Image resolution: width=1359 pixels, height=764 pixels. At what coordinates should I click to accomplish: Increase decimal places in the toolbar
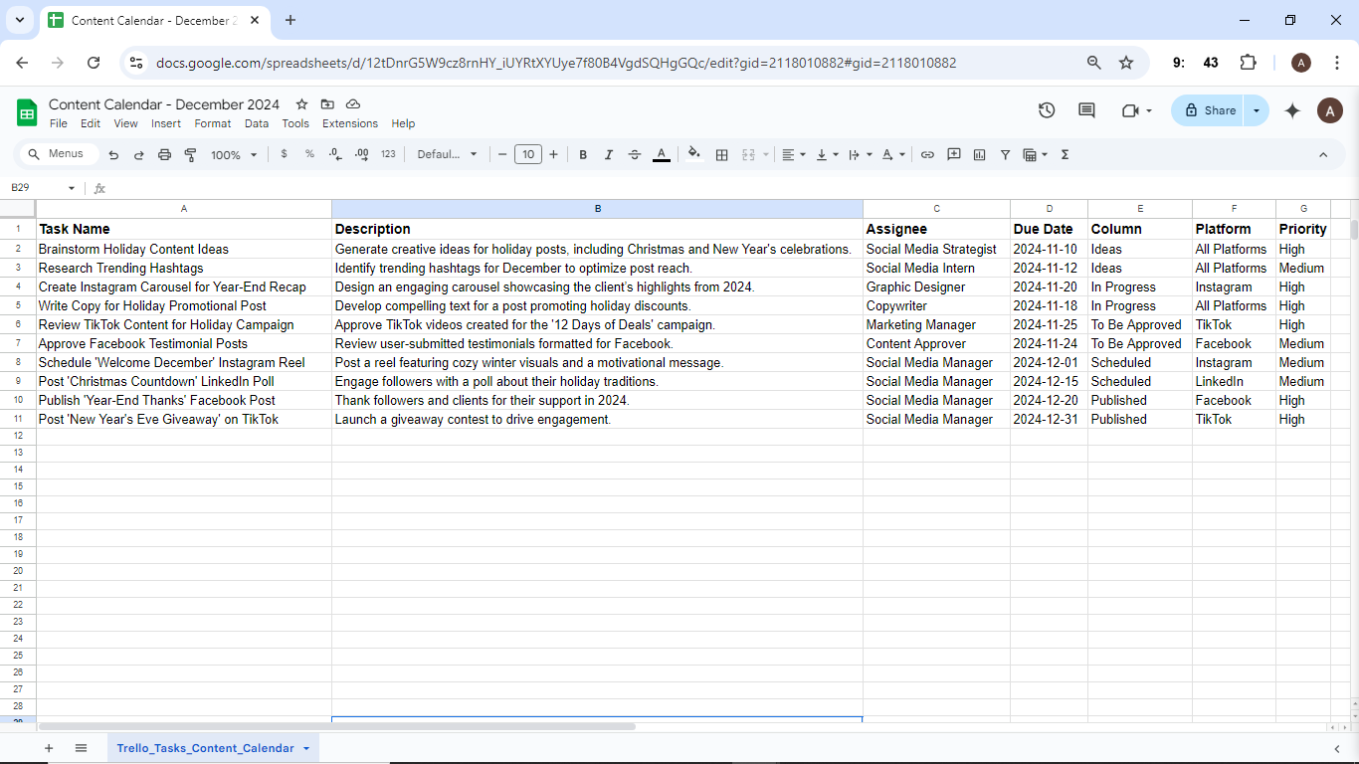(361, 154)
